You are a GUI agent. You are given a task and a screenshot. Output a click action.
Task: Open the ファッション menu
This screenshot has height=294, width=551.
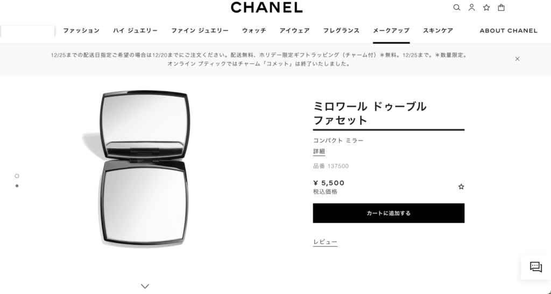[81, 31]
